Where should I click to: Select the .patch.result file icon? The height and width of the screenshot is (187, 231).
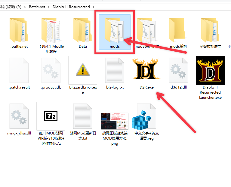tap(19, 70)
